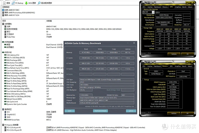Switch to Caches tab in upper CPU-Z
199x133 pixels.
[150, 7]
